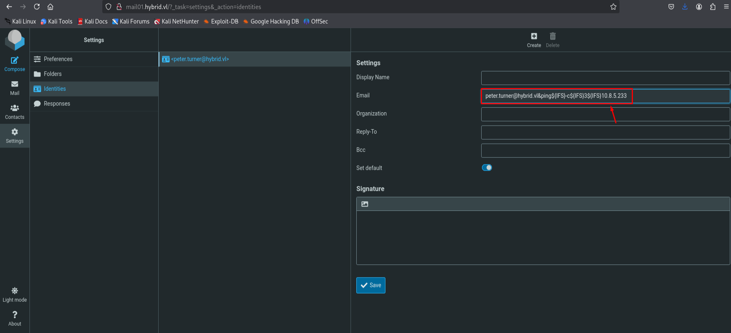This screenshot has height=333, width=731.
Task: Open the Google Hacking DB bookmark
Action: click(270, 21)
